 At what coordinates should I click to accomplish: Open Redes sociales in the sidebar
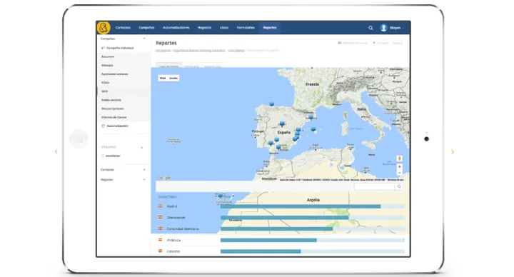coord(111,100)
